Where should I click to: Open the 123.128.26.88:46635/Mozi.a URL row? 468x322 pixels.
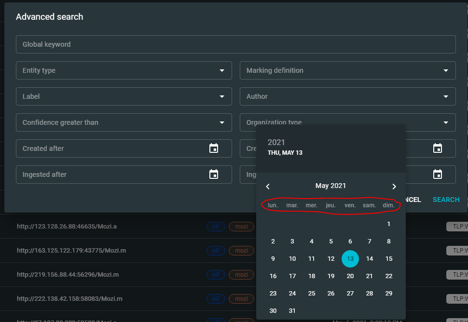[67, 226]
